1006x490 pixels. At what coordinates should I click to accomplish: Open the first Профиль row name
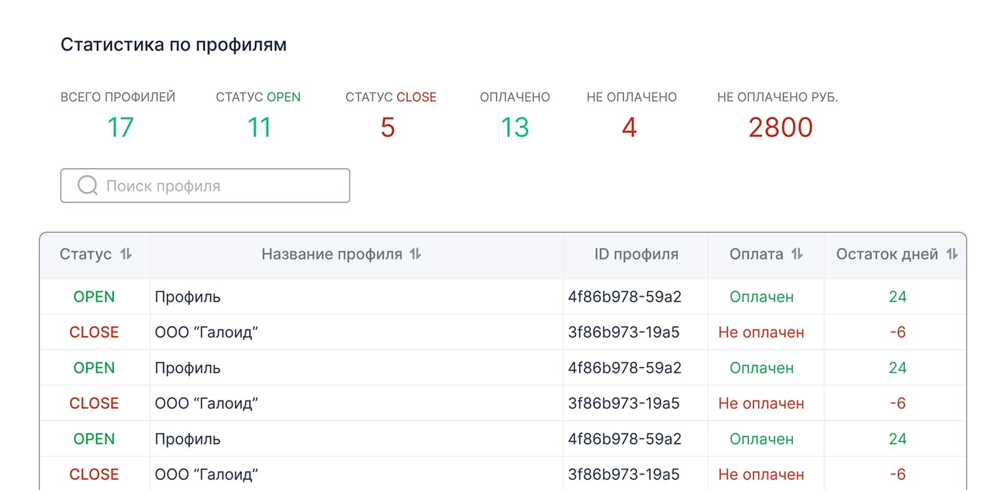coord(188,297)
